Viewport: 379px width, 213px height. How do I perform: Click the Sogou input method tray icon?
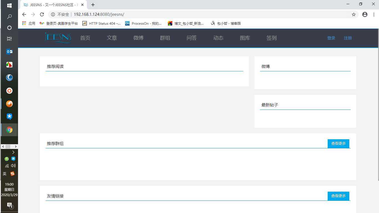(12, 174)
